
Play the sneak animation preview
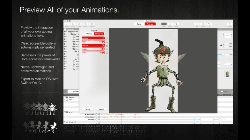(x=103, y=49)
